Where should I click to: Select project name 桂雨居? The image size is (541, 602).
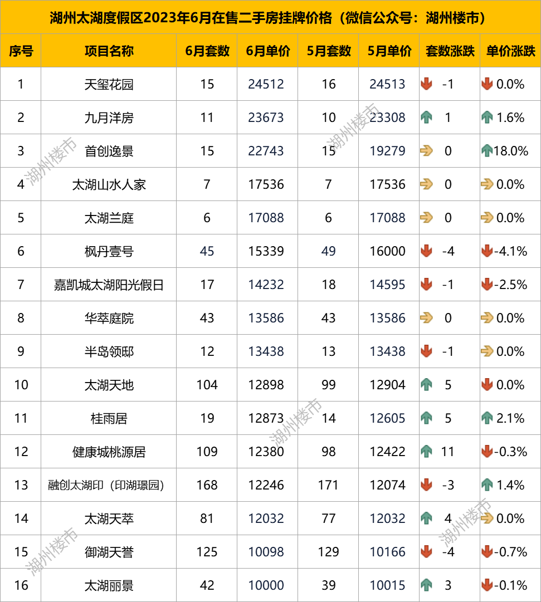[109, 418]
